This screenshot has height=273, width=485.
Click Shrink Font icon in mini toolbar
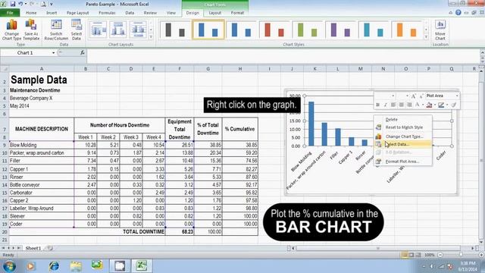coord(421,96)
